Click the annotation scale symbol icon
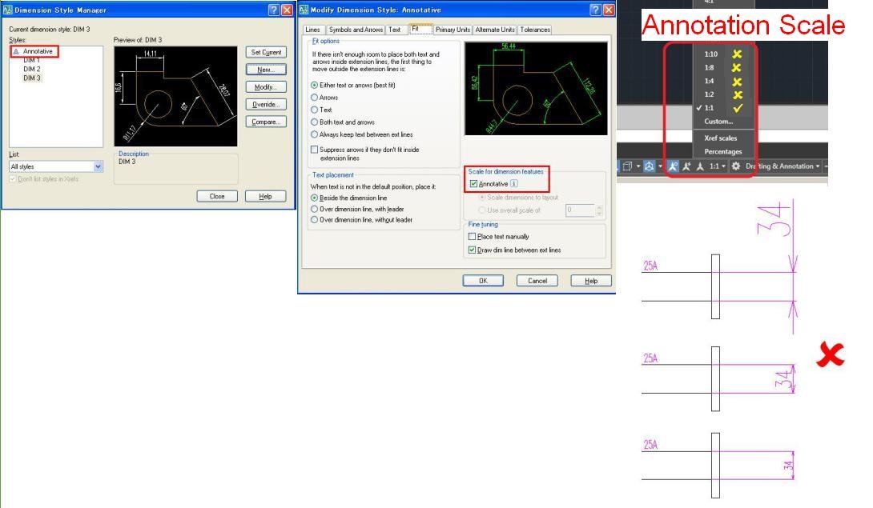This screenshot has height=508, width=873. pyautogui.click(x=701, y=166)
